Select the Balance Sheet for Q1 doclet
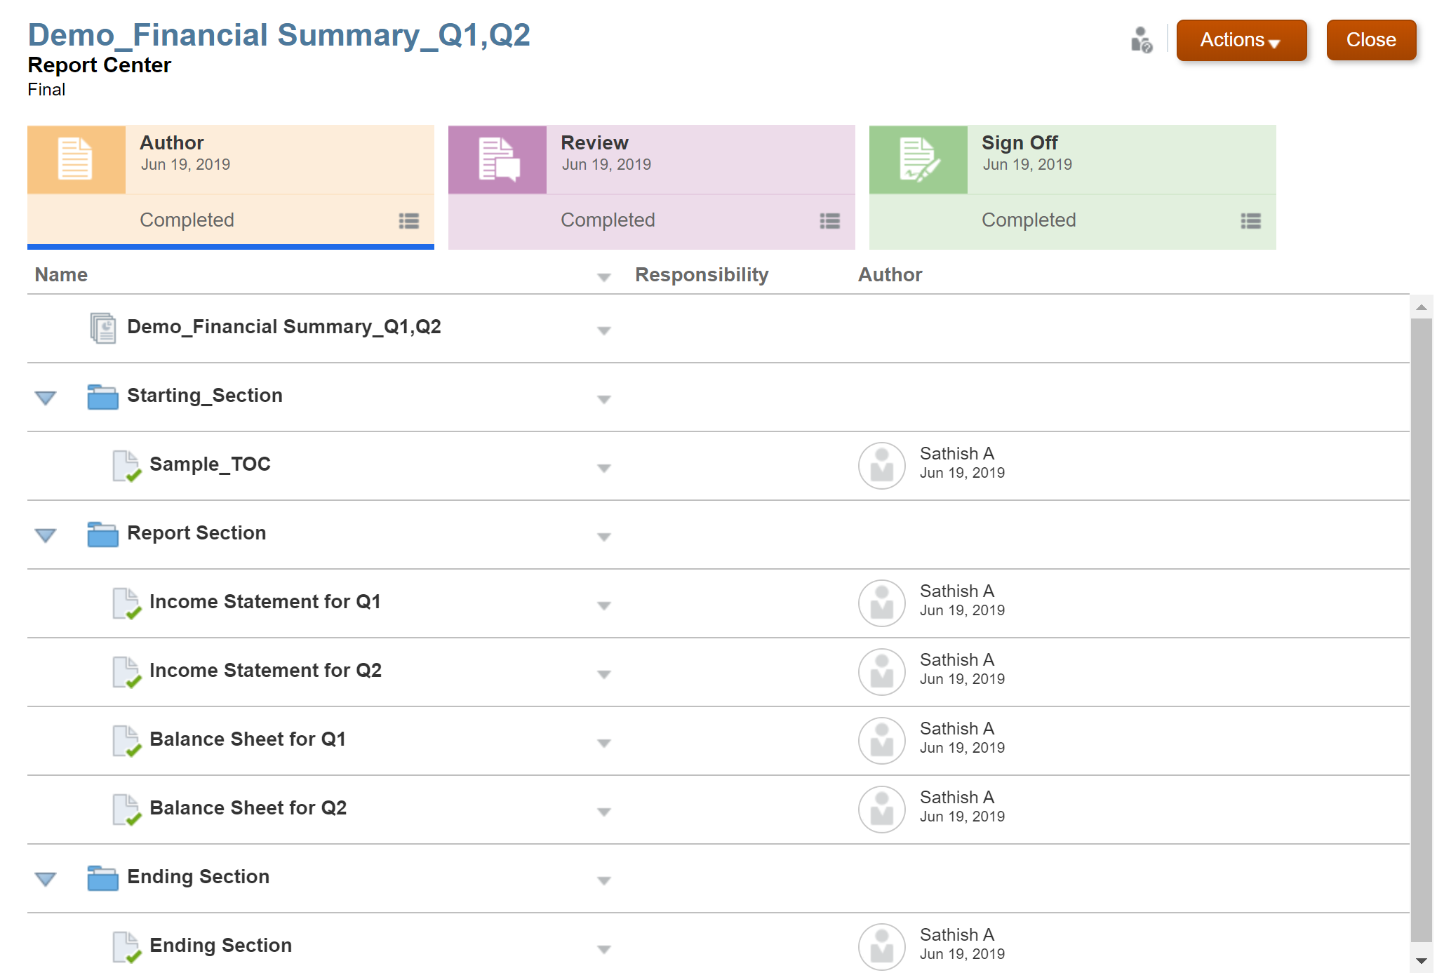1437x973 pixels. tap(248, 739)
